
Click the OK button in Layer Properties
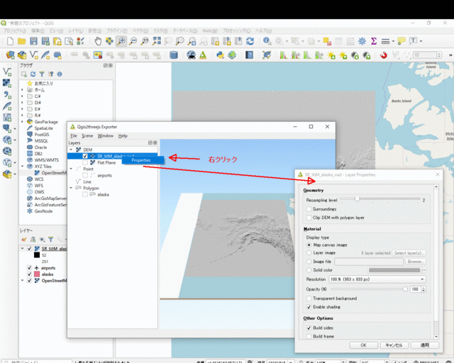363,345
